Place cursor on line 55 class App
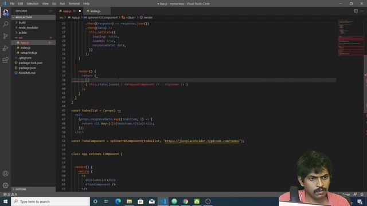The image size is (367, 206). tap(97, 154)
